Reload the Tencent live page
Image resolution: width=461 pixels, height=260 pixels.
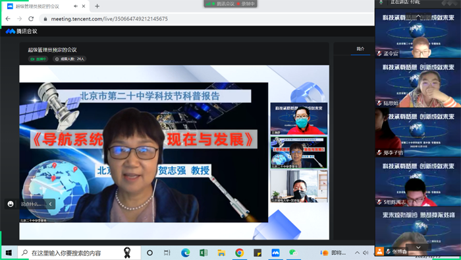click(x=31, y=19)
